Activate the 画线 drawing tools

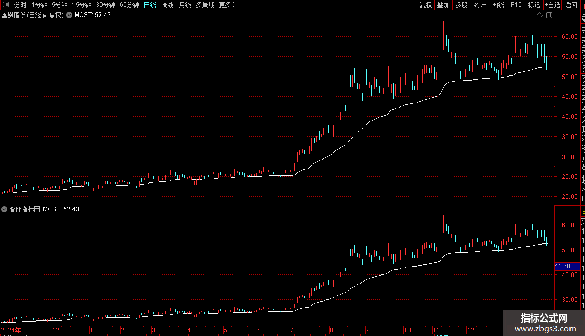point(498,5)
